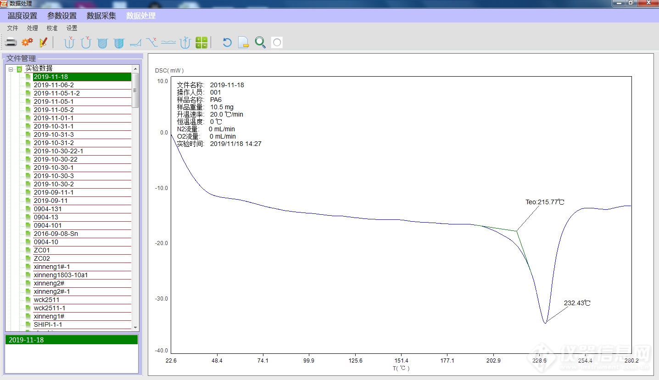Select the onset slope analysis icon
Screen dimensions: 659x380
pyautogui.click(x=135, y=43)
